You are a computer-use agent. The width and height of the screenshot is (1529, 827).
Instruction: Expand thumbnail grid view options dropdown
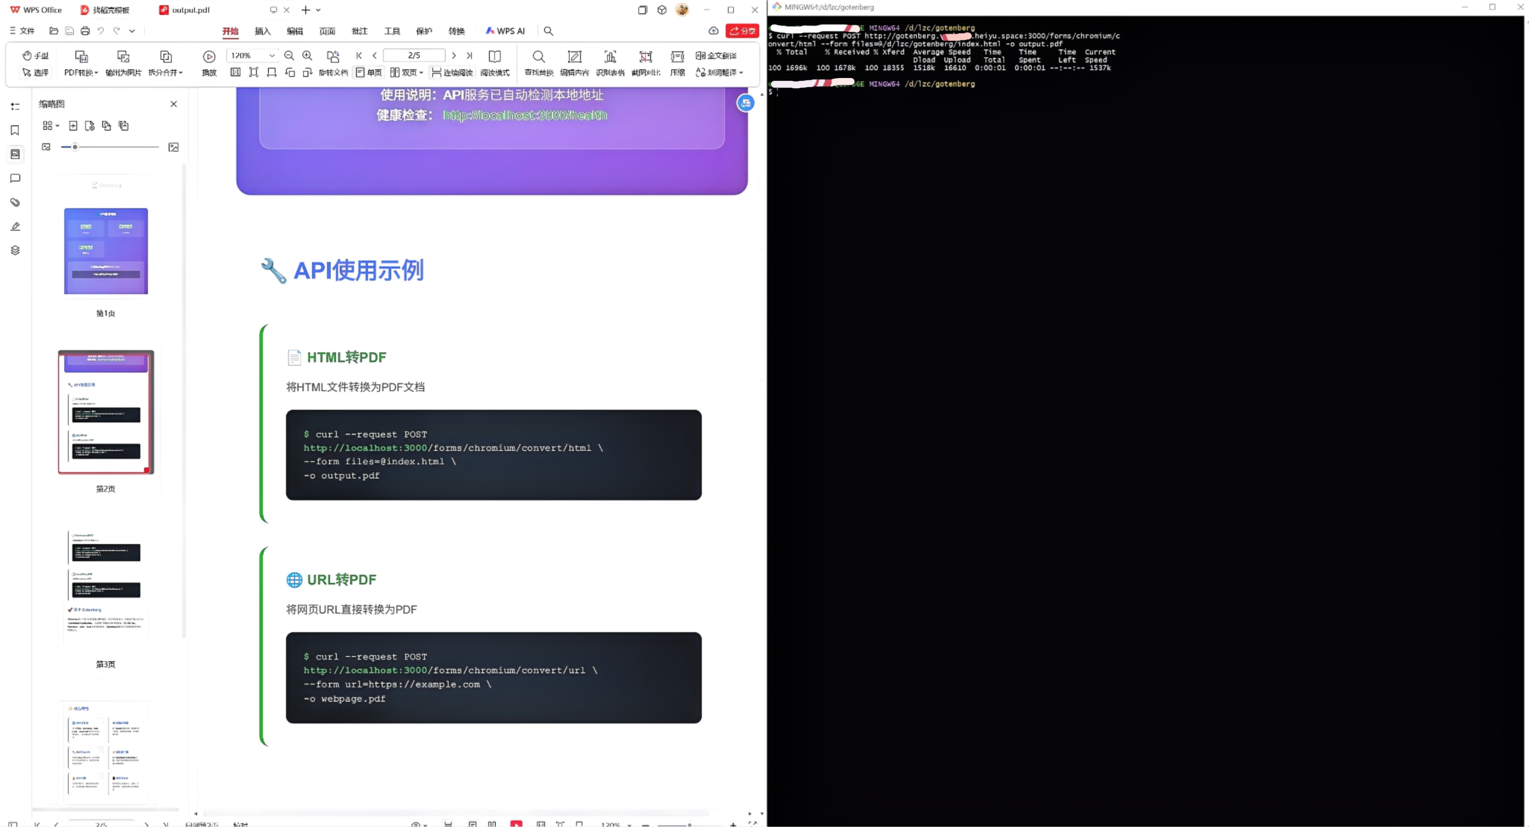(51, 126)
